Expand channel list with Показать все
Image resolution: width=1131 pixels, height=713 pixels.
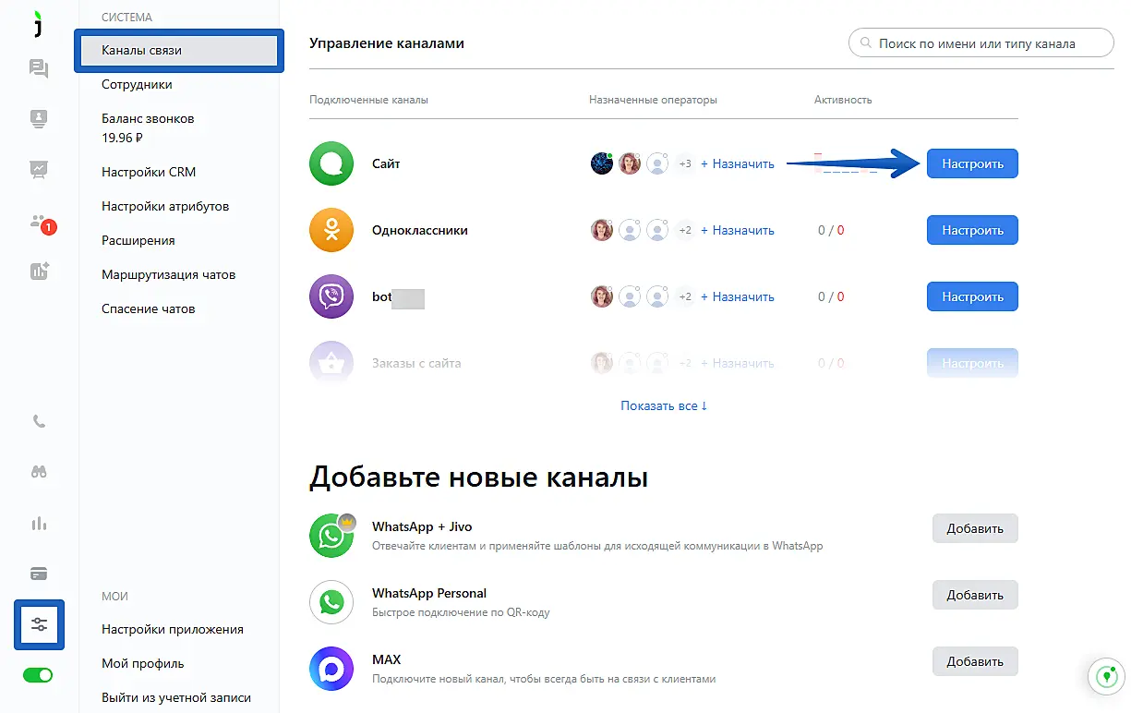pyautogui.click(x=664, y=405)
